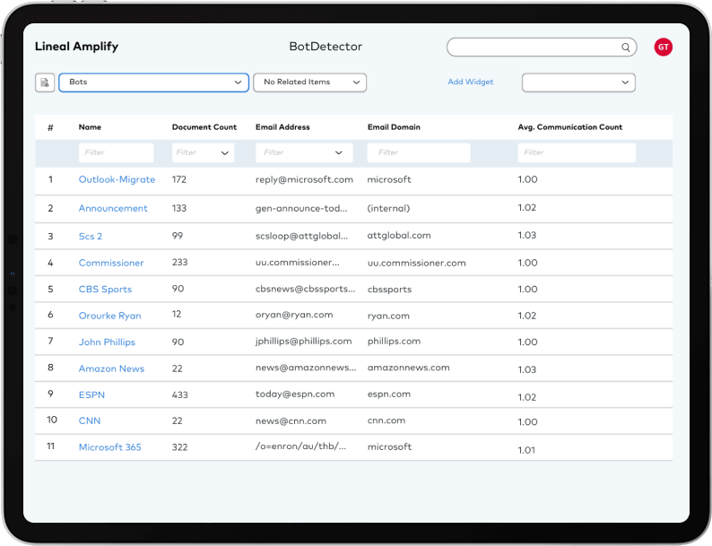Focus the top search input field
The height and width of the screenshot is (546, 712).
[x=534, y=48]
